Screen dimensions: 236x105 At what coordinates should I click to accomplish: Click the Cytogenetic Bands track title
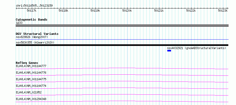tap(32, 20)
